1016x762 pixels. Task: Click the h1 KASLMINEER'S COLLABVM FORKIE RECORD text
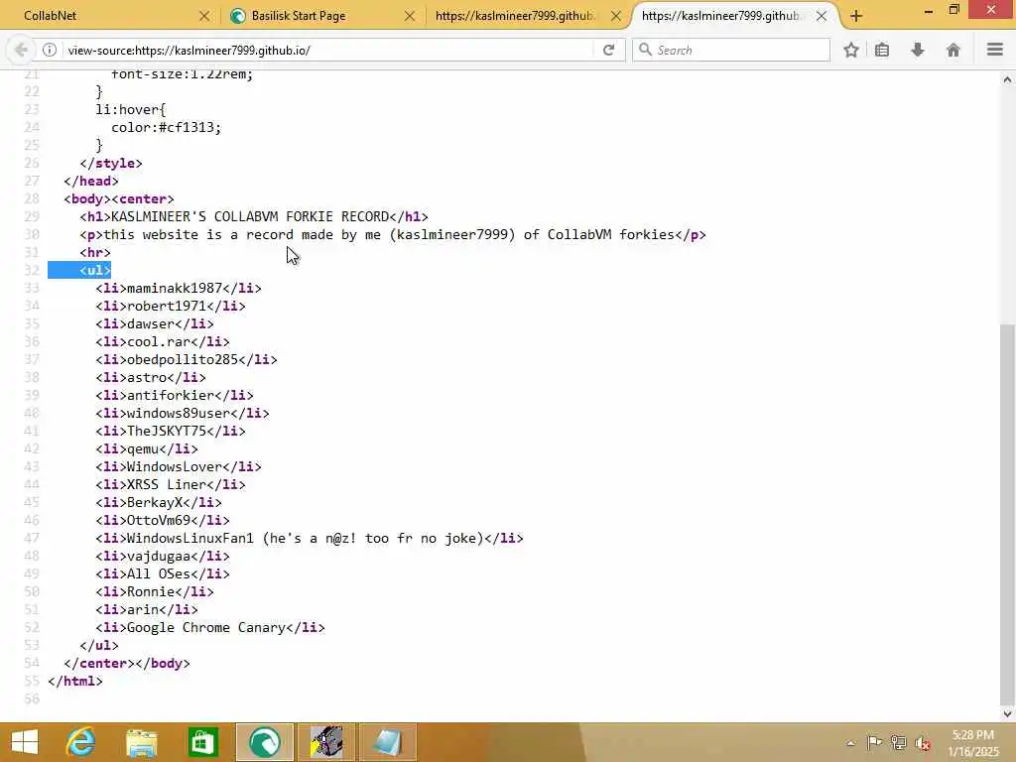[x=249, y=216]
